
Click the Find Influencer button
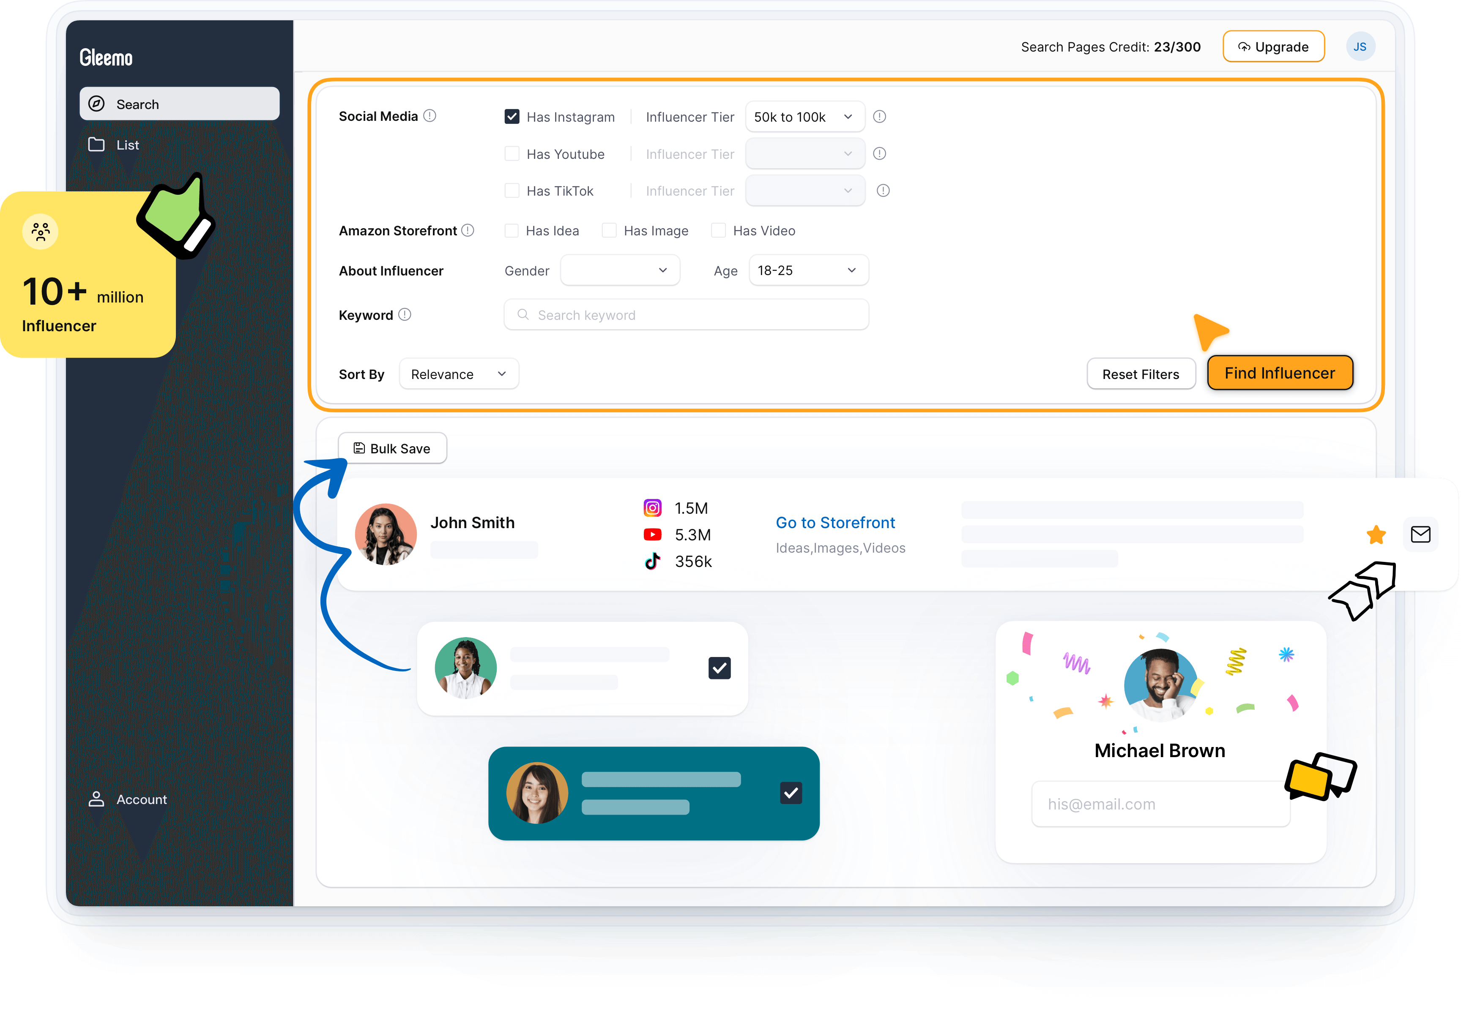pos(1279,373)
